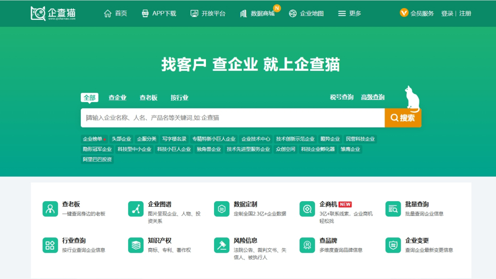Click the 批量查询 list search icon
496x279 pixels.
coord(393,209)
